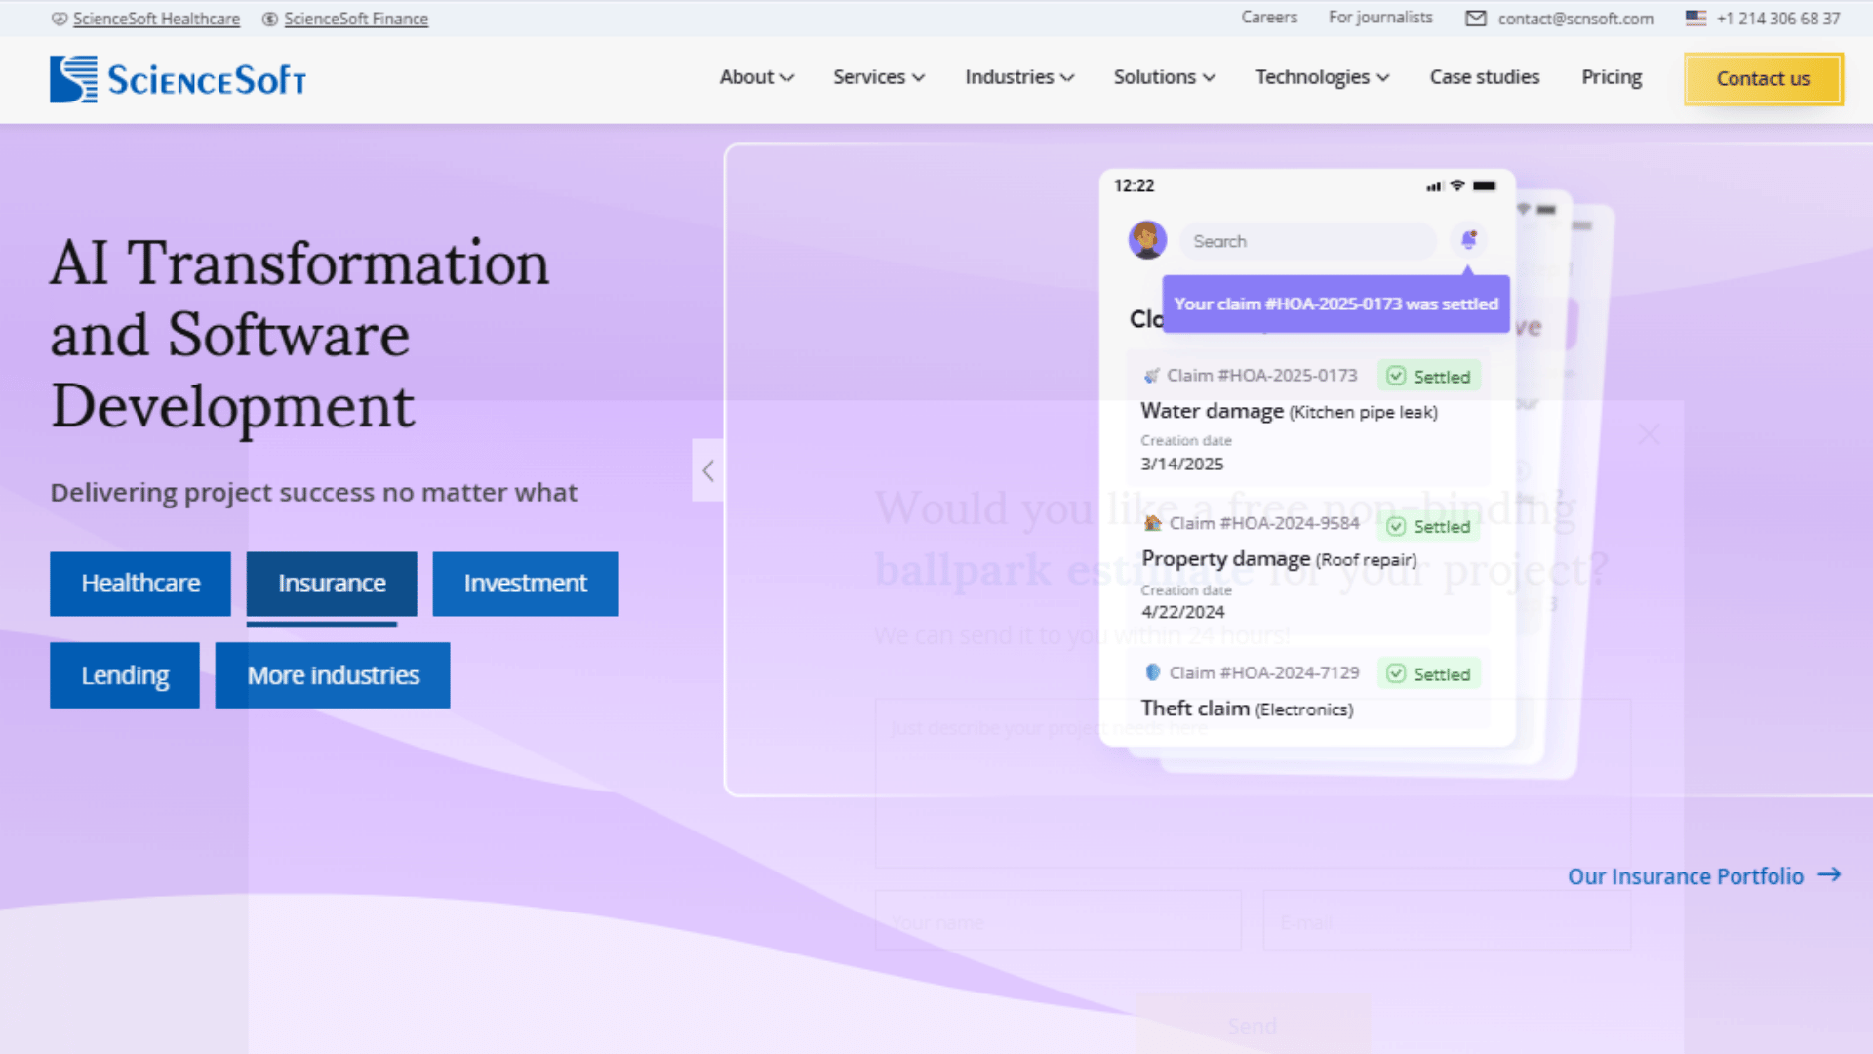Open the Technologies dropdown
Screen dimensions: 1873x1054
1323,77
